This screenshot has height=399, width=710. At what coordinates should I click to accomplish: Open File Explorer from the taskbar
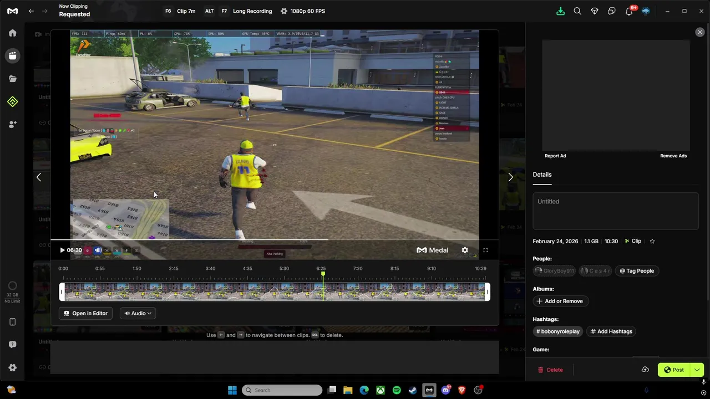[348, 390]
